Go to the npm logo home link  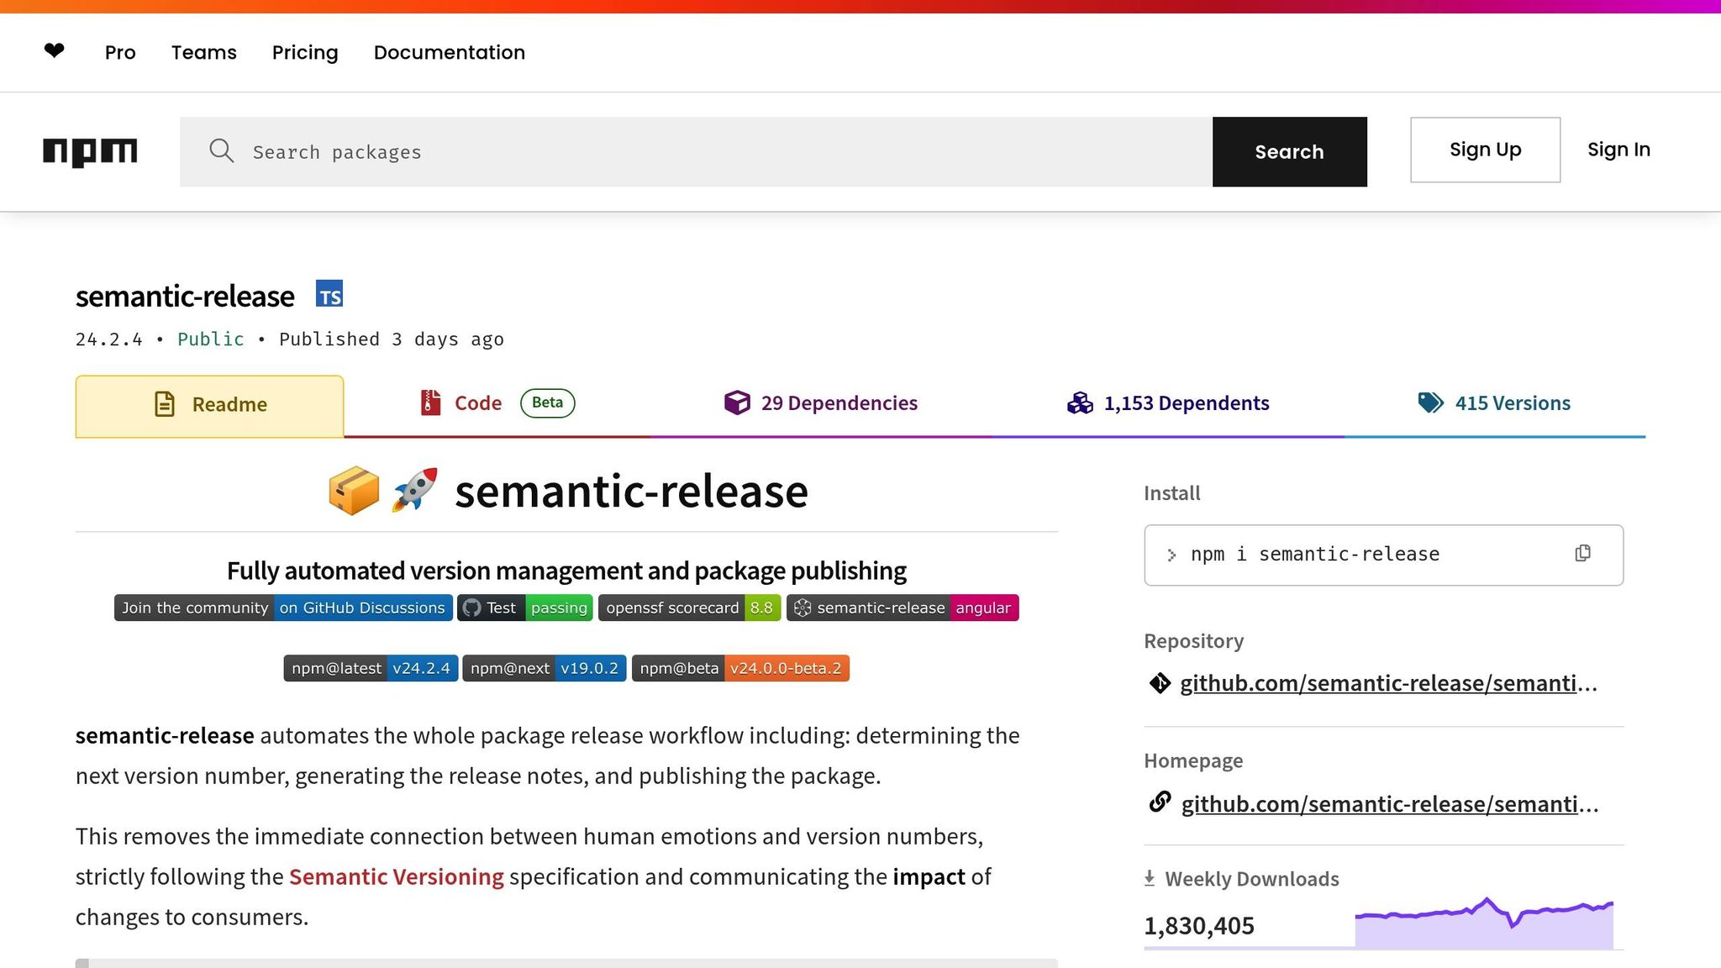point(90,152)
